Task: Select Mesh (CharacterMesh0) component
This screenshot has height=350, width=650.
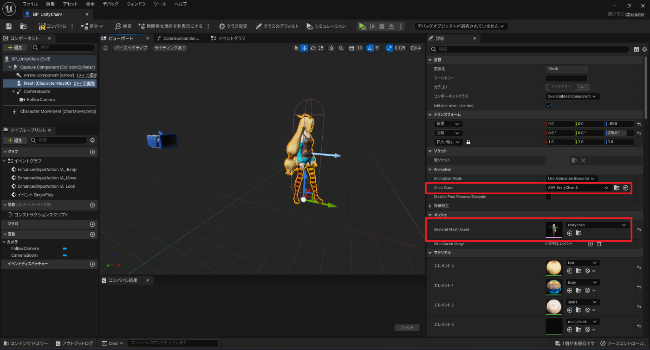Action: click(x=50, y=83)
